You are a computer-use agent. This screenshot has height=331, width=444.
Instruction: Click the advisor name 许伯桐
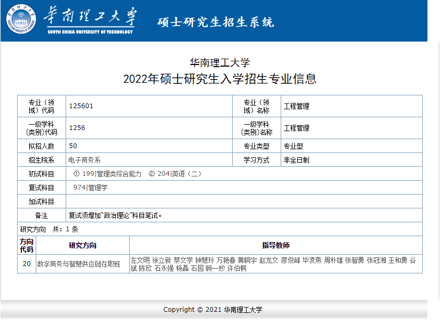point(237,268)
